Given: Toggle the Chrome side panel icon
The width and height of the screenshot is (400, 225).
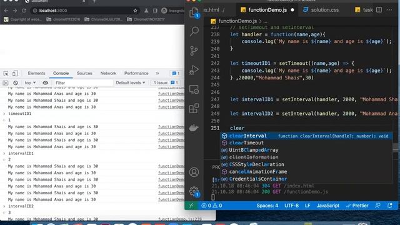Looking at the screenshot, I should (155, 11).
